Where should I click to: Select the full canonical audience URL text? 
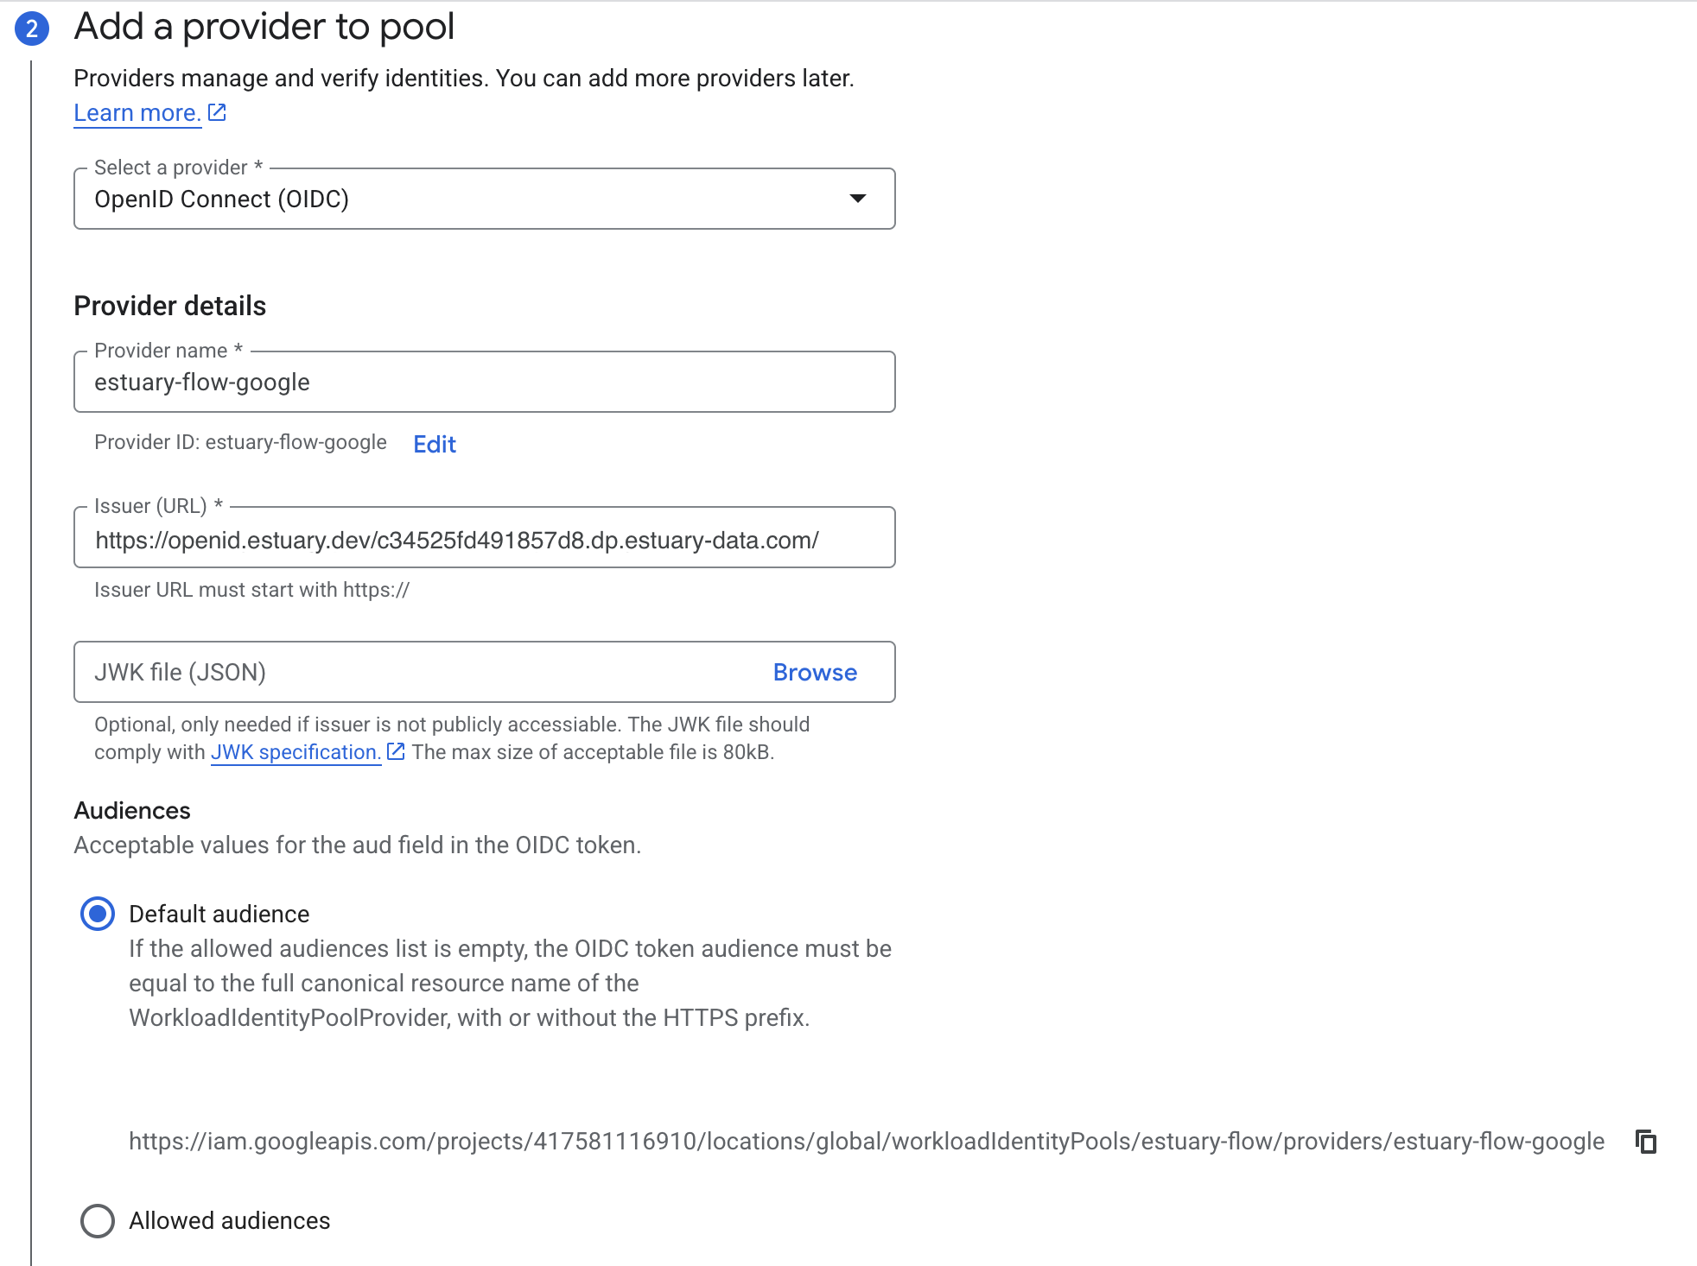coord(864,1142)
